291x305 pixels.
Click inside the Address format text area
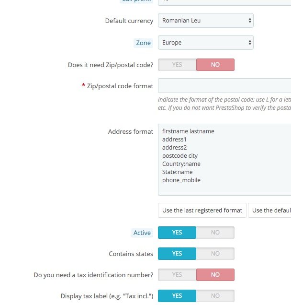pos(224,160)
